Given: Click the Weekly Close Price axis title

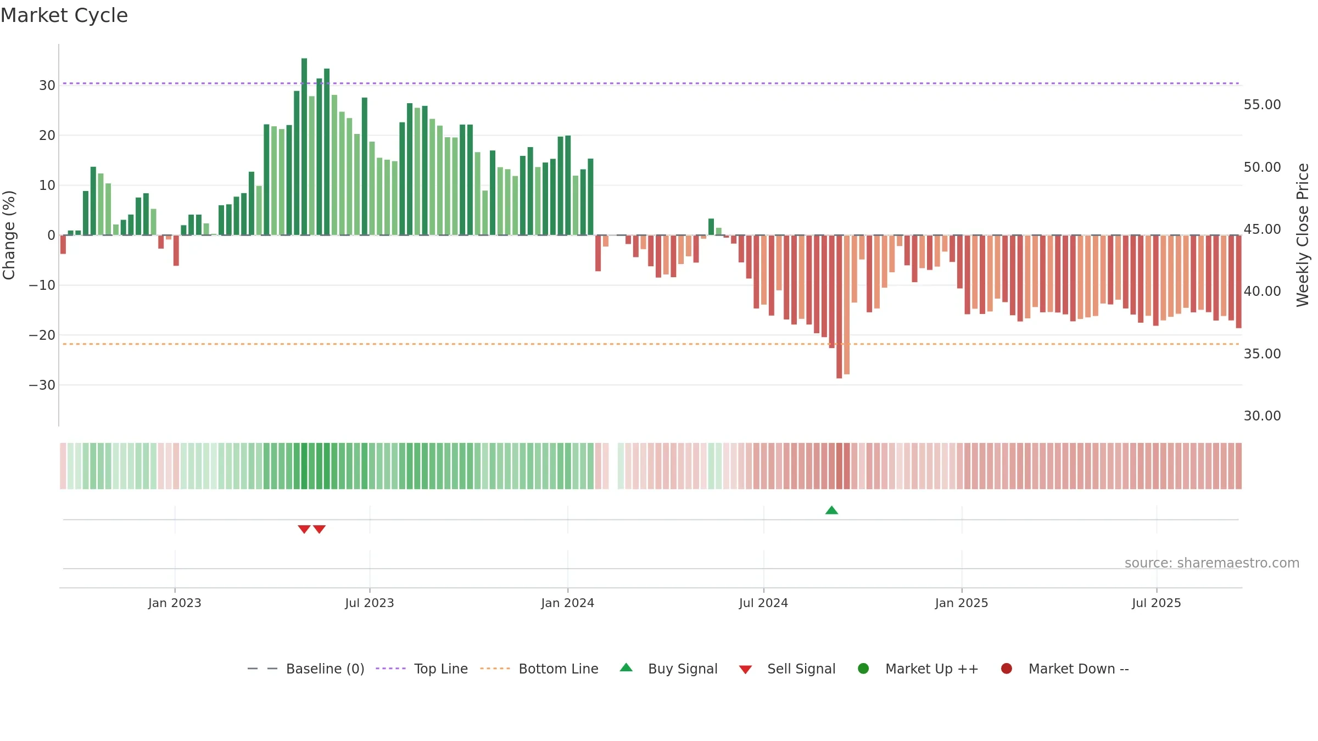Looking at the screenshot, I should tap(1303, 235).
